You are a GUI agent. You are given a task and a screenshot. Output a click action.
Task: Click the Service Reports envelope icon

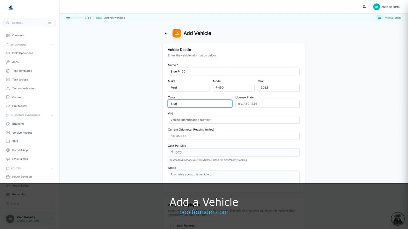(8, 133)
